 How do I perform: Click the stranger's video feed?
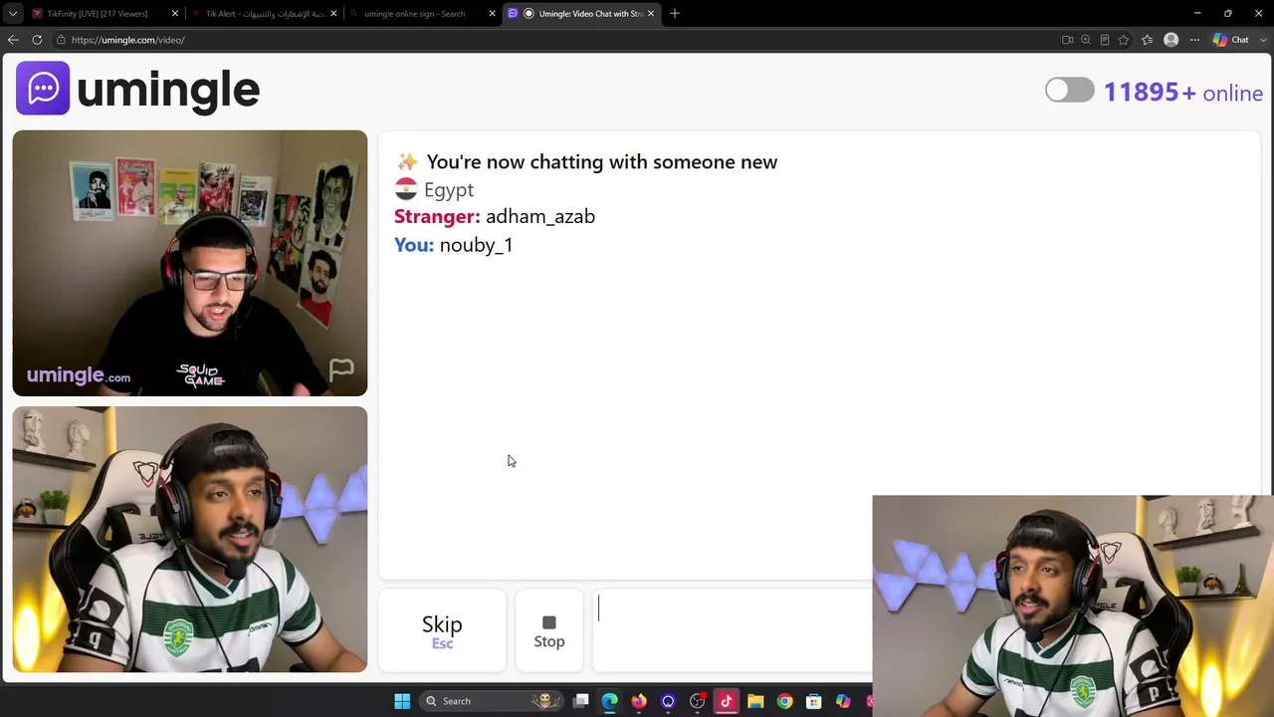[x=190, y=263]
